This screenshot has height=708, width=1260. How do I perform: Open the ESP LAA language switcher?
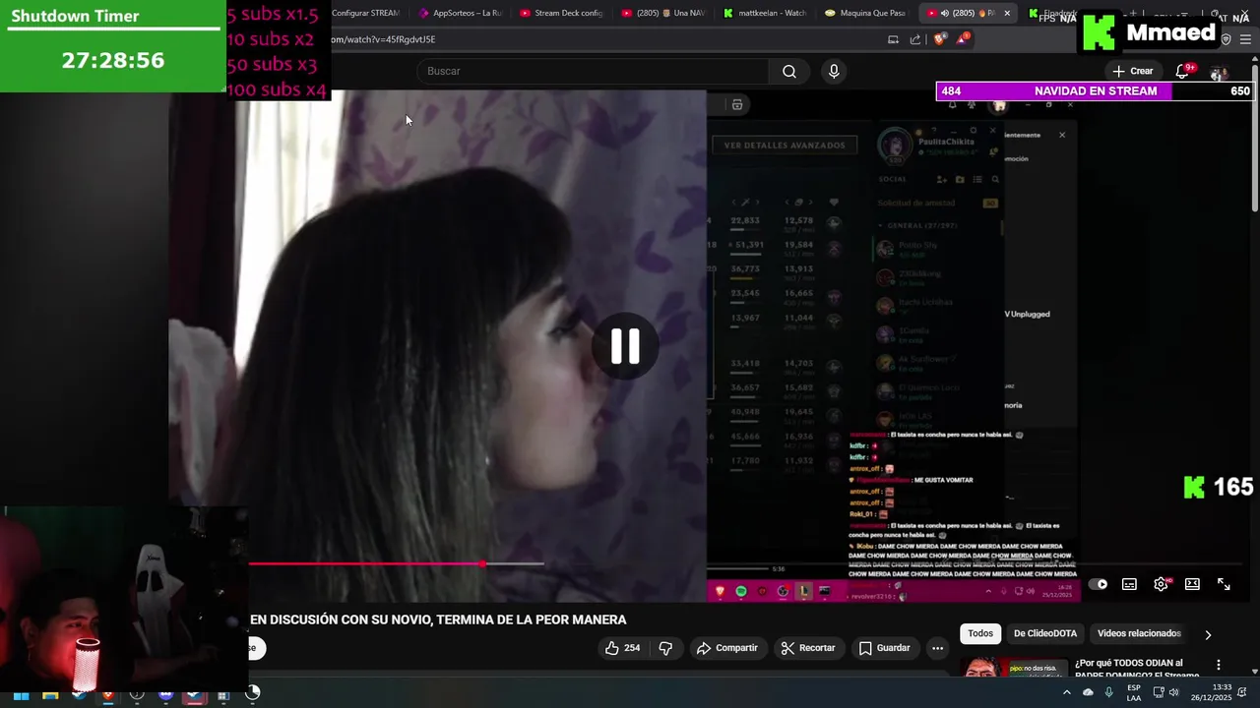1134,692
